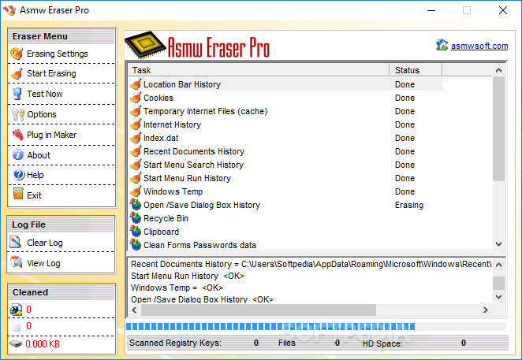522x360 pixels.
Task: Click the Erasing Settings broom icon
Action: (17, 54)
